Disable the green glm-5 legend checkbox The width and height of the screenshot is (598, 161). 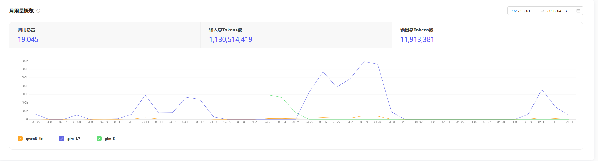pyautogui.click(x=99, y=139)
